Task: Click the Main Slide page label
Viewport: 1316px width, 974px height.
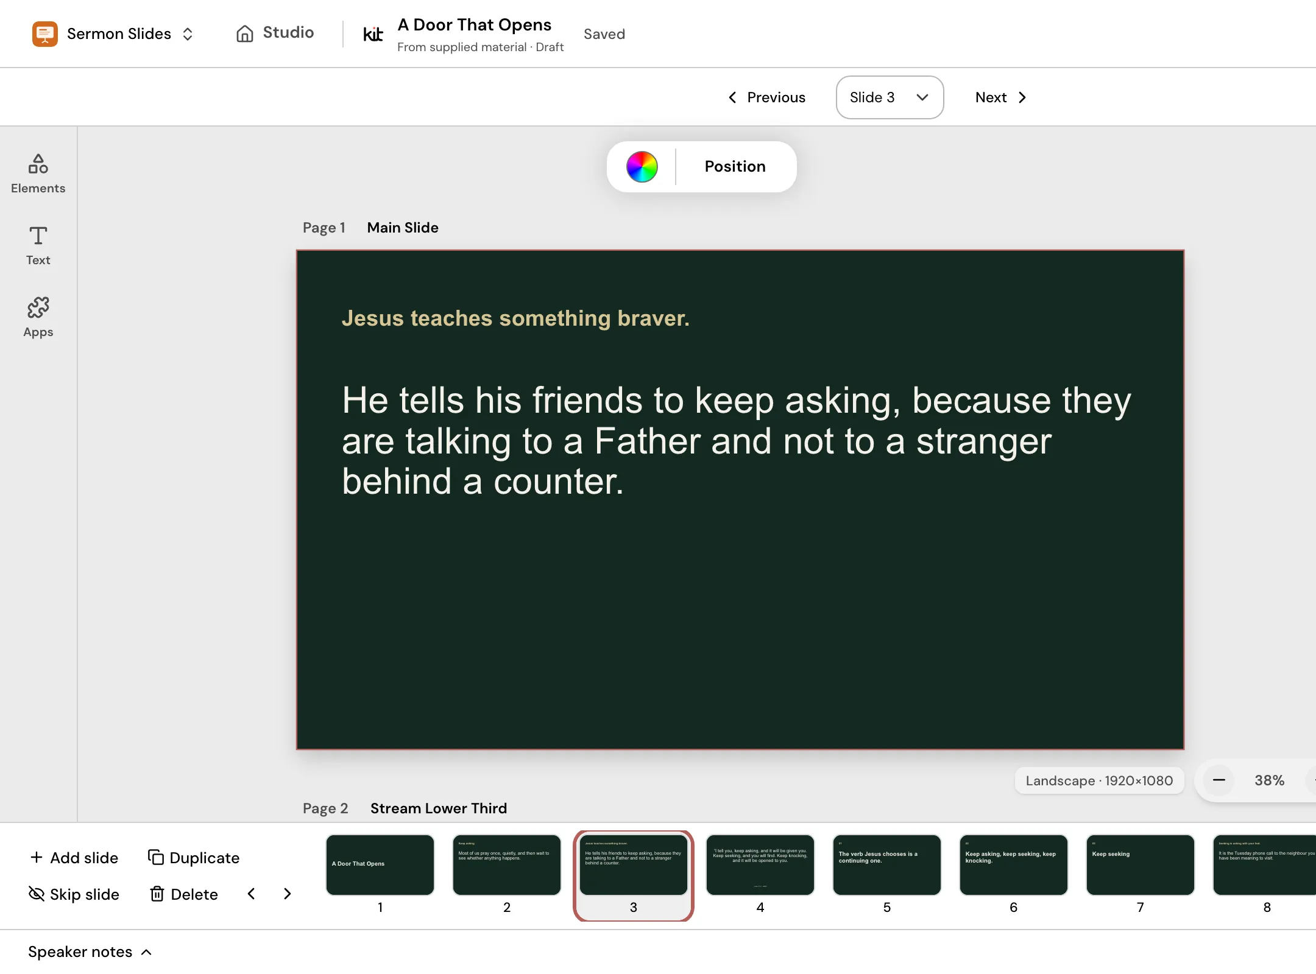Action: tap(403, 228)
